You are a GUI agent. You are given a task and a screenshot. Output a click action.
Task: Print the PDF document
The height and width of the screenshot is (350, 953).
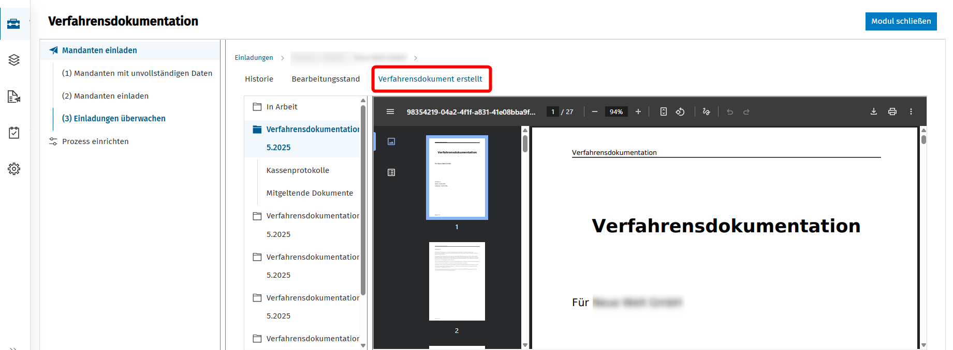coord(892,112)
